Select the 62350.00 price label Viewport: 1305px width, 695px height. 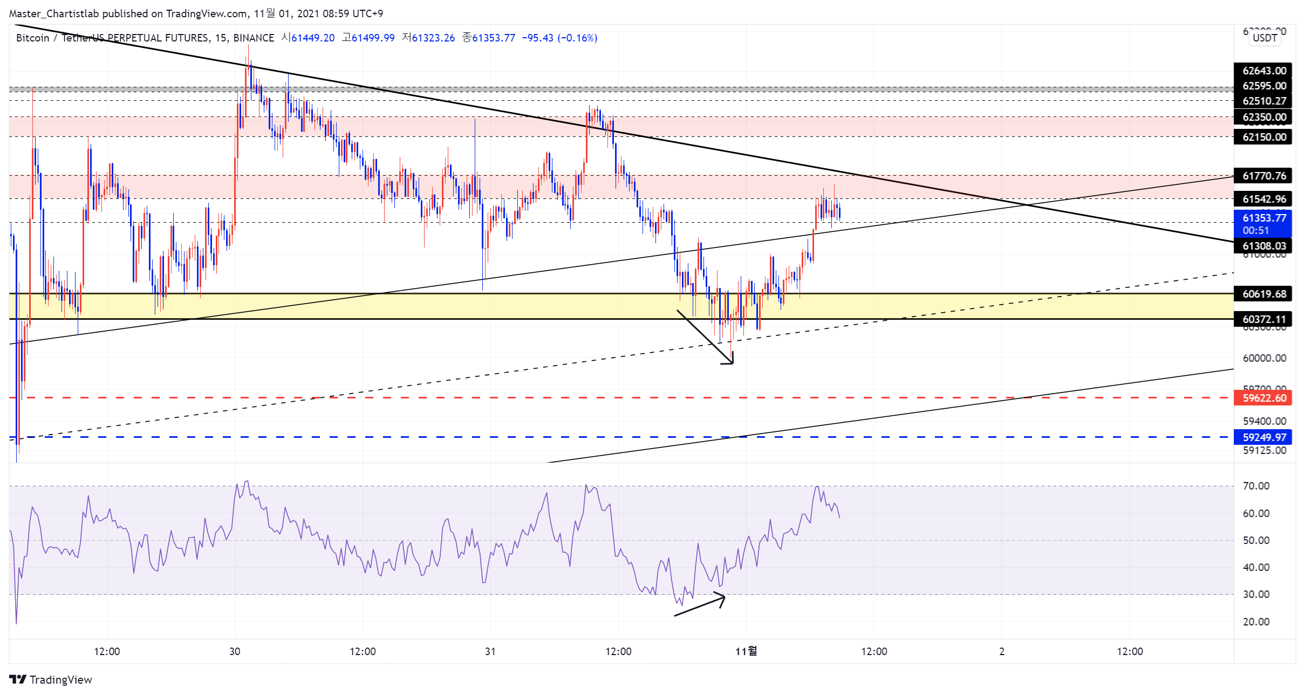click(x=1263, y=117)
